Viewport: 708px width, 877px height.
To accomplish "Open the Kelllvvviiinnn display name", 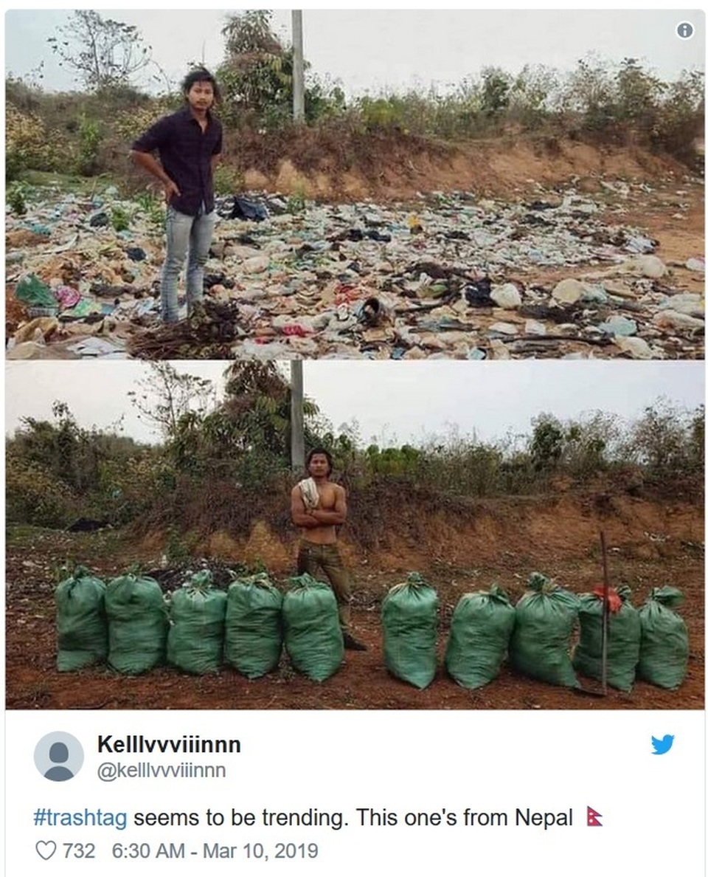I will 169,745.
